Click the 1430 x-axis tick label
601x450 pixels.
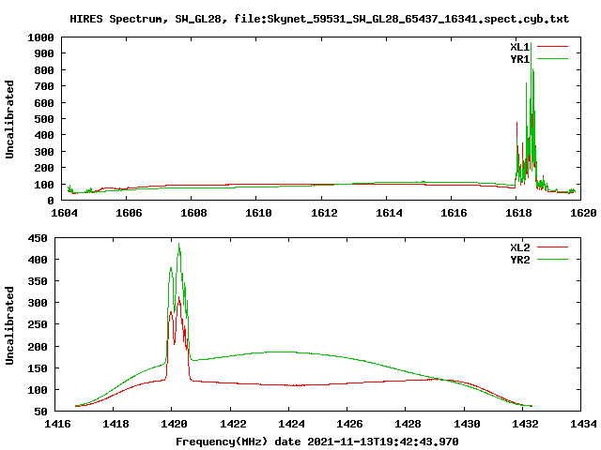(x=467, y=425)
